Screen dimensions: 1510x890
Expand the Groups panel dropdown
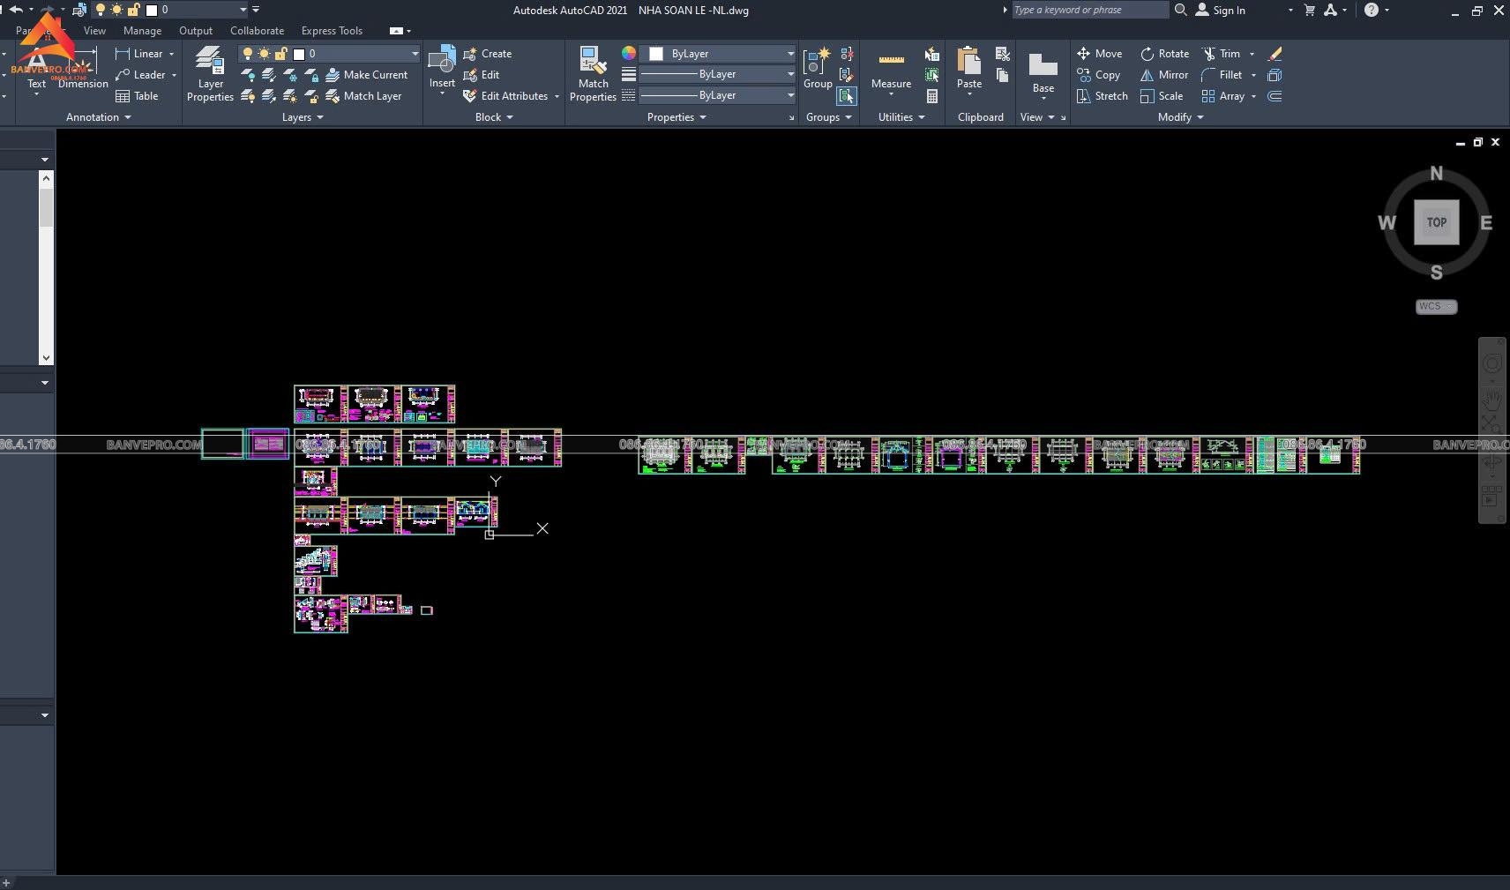click(x=829, y=117)
